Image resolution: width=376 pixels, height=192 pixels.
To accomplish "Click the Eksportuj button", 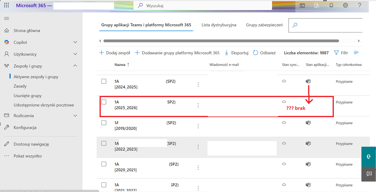I will tap(236, 53).
